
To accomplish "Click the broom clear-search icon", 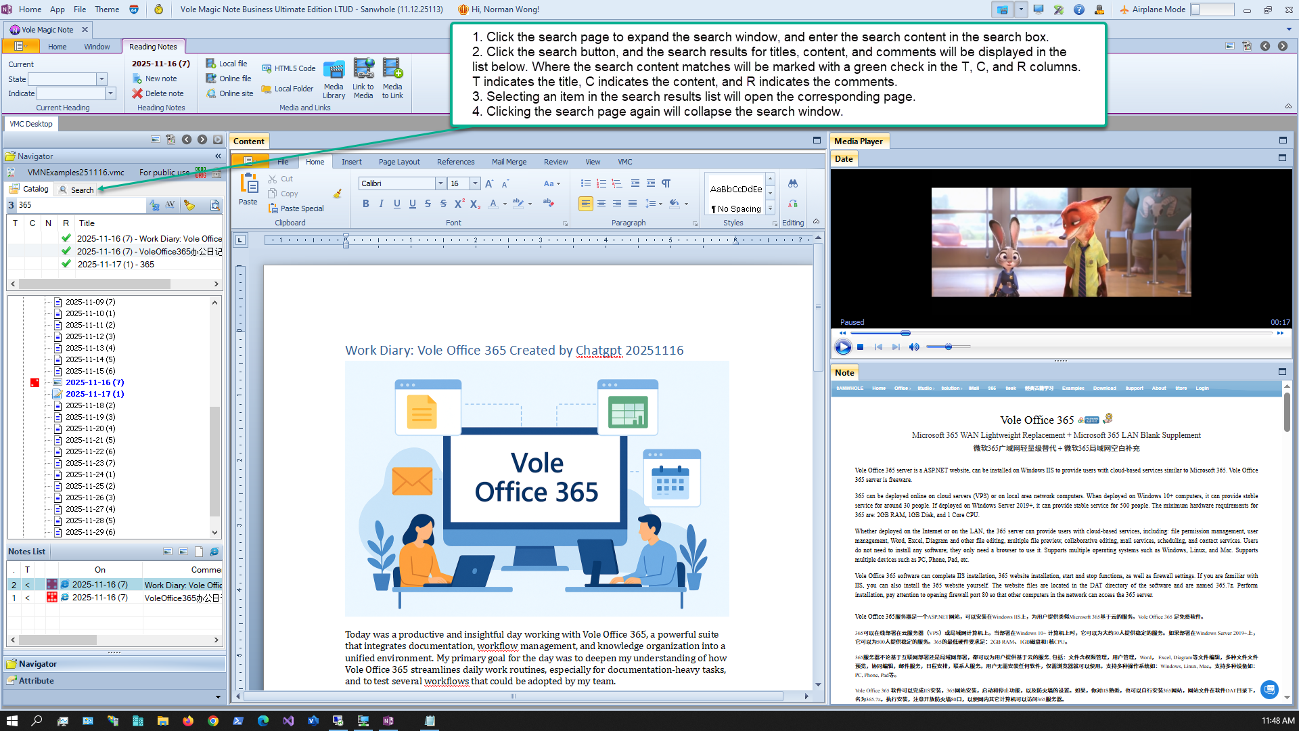I will coord(189,205).
